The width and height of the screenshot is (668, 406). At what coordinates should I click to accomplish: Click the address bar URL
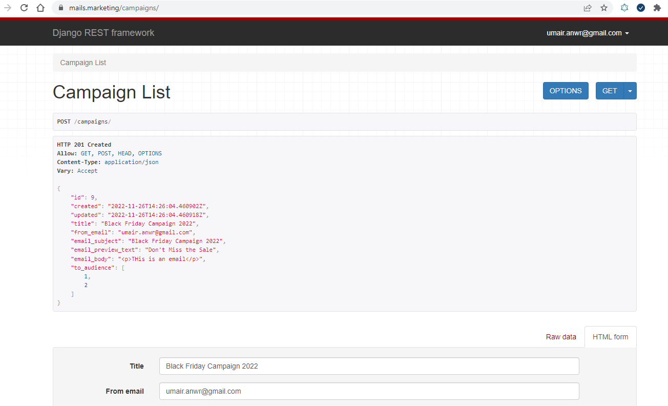point(114,8)
